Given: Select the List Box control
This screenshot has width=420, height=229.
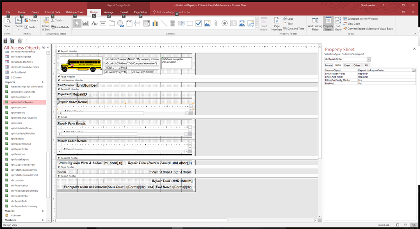Looking at the screenshot, I should click(181, 23).
